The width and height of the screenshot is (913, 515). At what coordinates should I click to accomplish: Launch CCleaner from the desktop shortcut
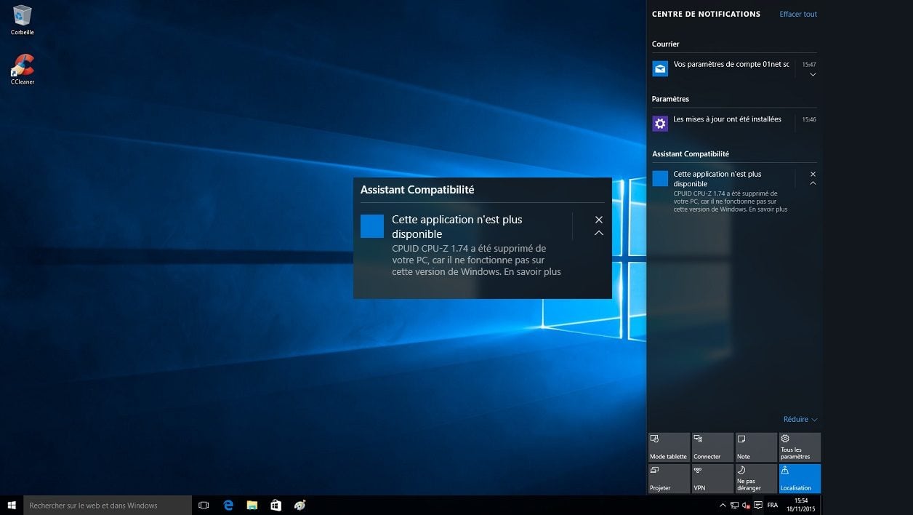[22, 66]
